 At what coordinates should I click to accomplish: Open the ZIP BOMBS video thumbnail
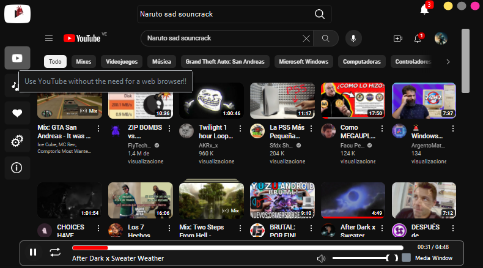(x=141, y=106)
